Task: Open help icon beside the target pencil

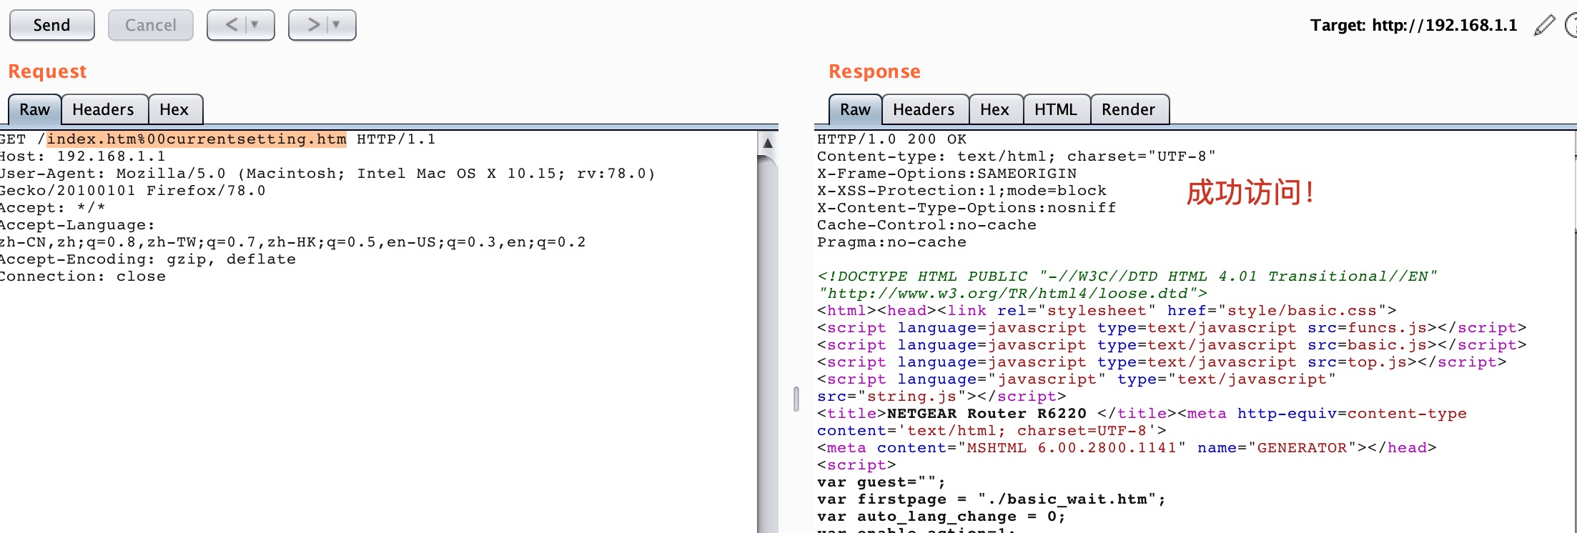Action: pos(1571,25)
